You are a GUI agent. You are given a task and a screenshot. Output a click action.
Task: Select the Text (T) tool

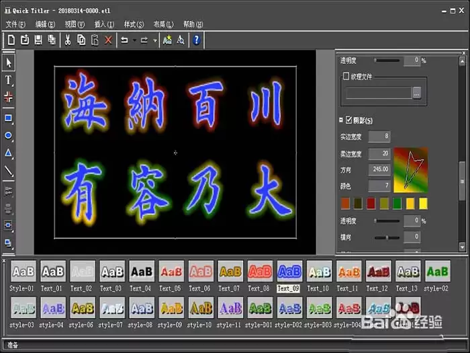(x=8, y=81)
